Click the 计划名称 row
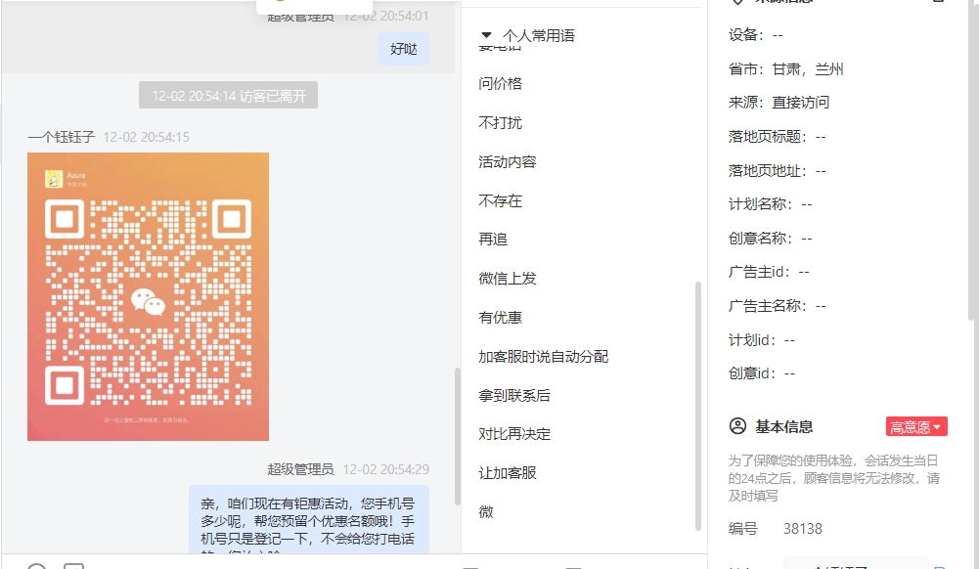This screenshot has width=979, height=569. [x=771, y=204]
